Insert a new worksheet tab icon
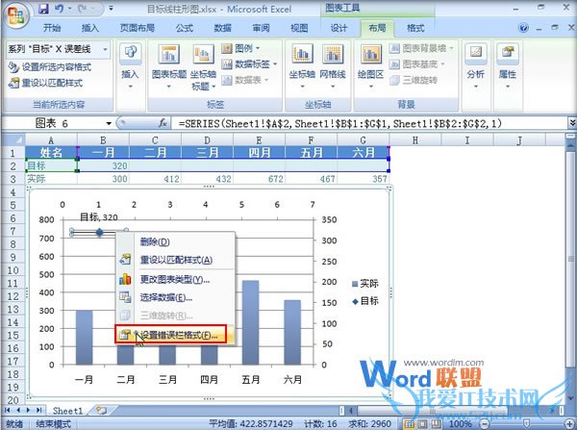The image size is (577, 430). (101, 410)
